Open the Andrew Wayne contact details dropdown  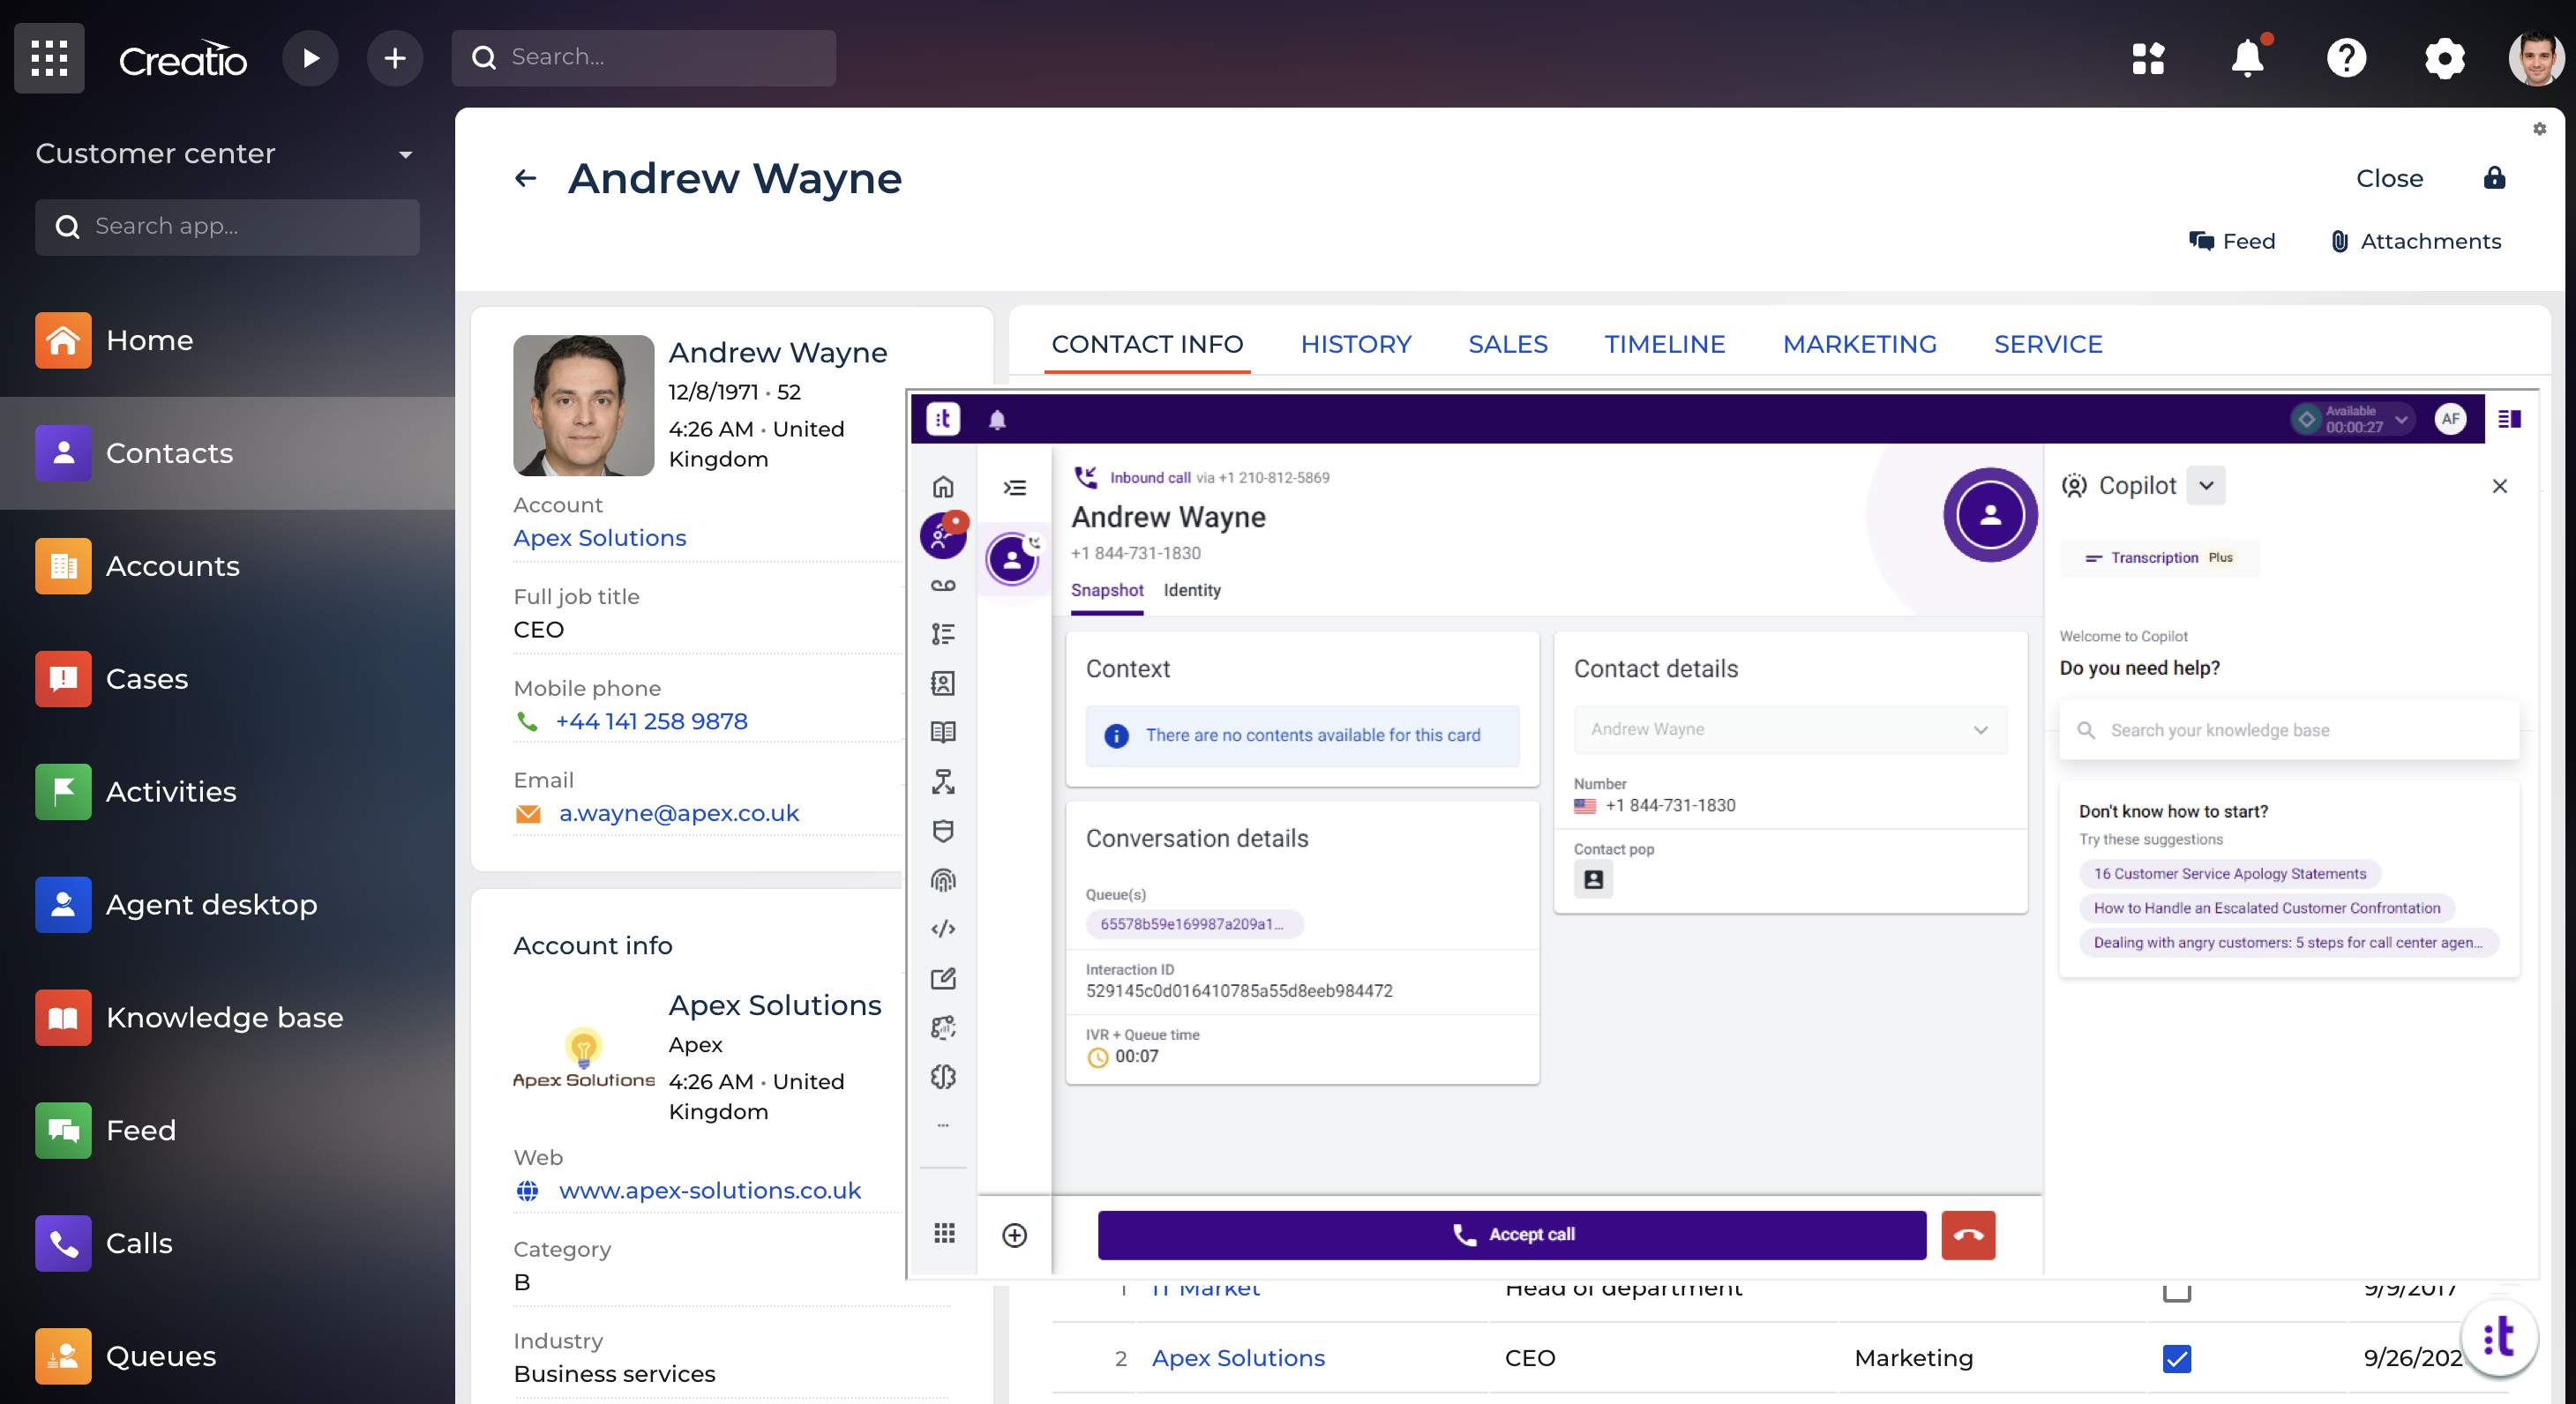point(1790,730)
